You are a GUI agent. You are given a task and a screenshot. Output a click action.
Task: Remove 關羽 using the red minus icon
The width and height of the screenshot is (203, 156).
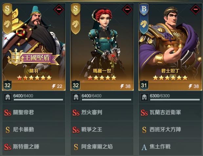pos(59,9)
